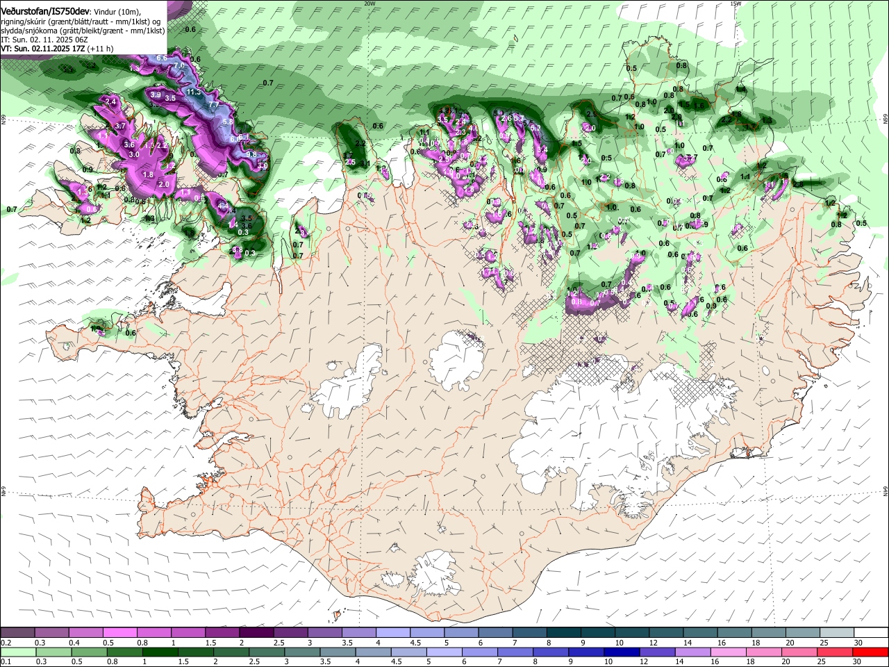Click the '64N' latitude label on right edge
Image resolution: width=889 pixels, height=667 pixels.
tap(886, 491)
